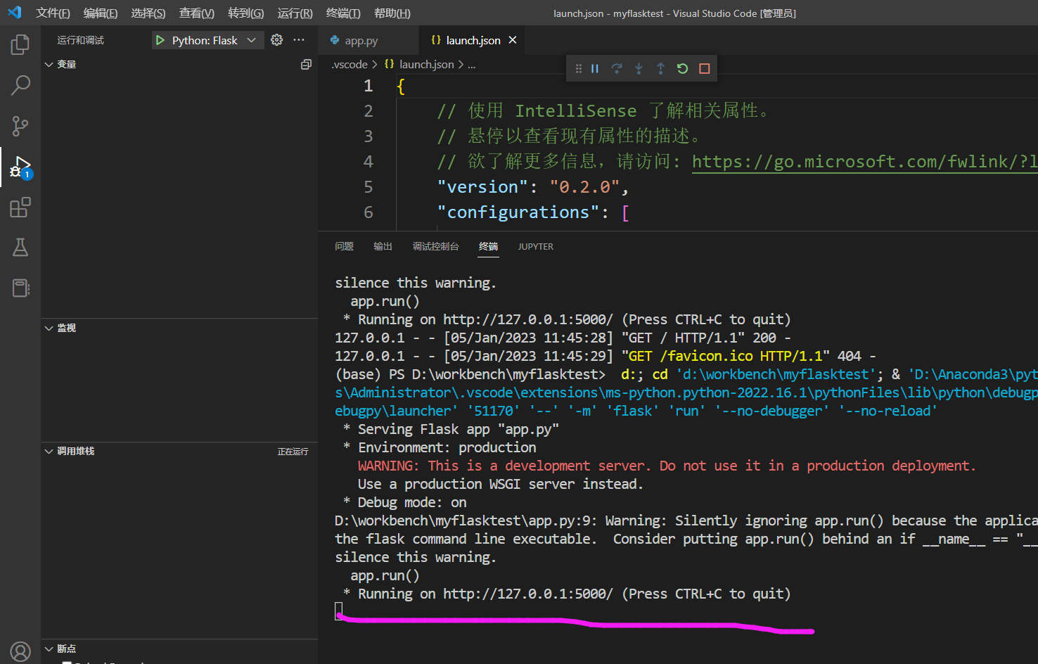Open the Extensions view
The height and width of the screenshot is (664, 1038).
(x=20, y=207)
